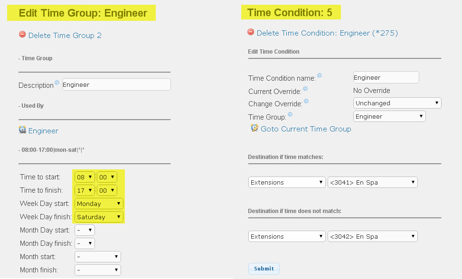This screenshot has height=279, width=462.
Task: Click help icon next to Description label
Action: tap(57, 83)
